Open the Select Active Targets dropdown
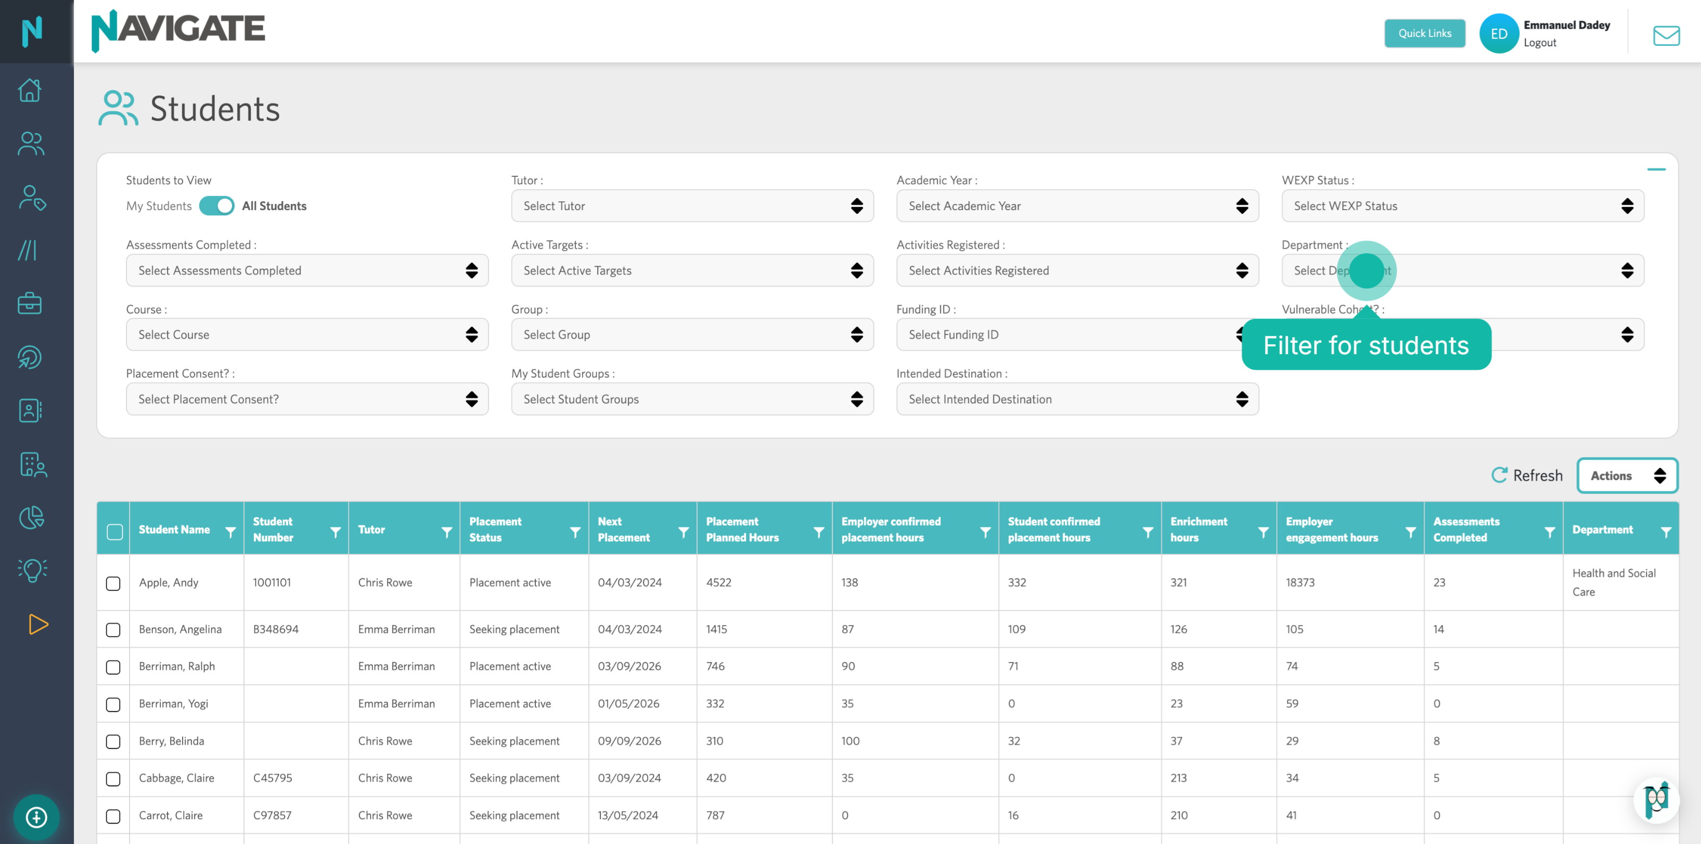Screen dimensions: 1701x844 point(692,270)
